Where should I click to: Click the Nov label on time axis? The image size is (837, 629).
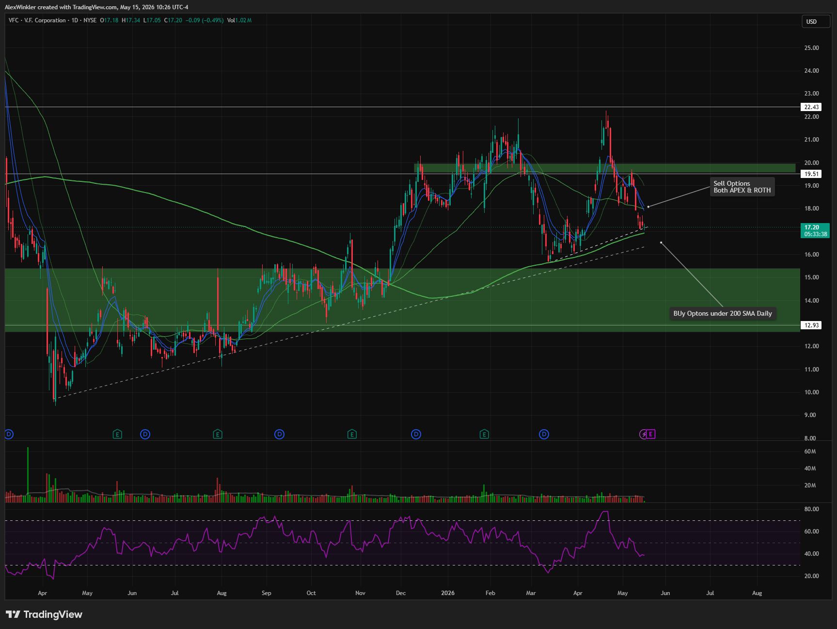click(360, 593)
